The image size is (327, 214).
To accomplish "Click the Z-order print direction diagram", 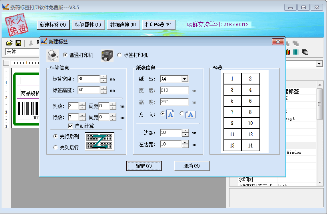I will coord(99,142).
